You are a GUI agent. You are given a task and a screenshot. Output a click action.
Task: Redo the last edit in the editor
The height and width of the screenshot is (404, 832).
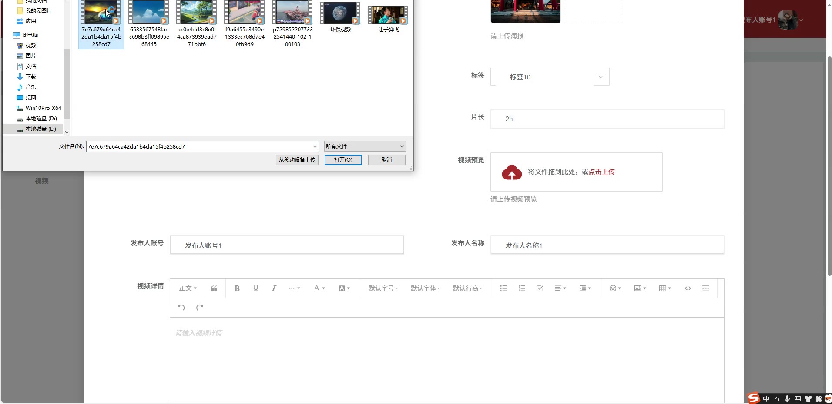[200, 308]
